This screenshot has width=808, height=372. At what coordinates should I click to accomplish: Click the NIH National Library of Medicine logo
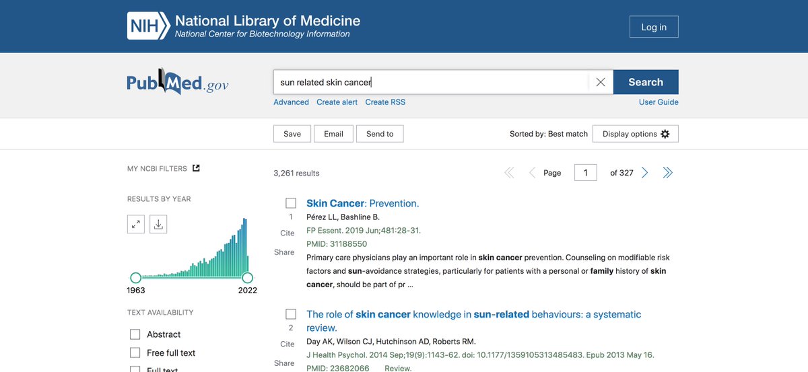244,26
